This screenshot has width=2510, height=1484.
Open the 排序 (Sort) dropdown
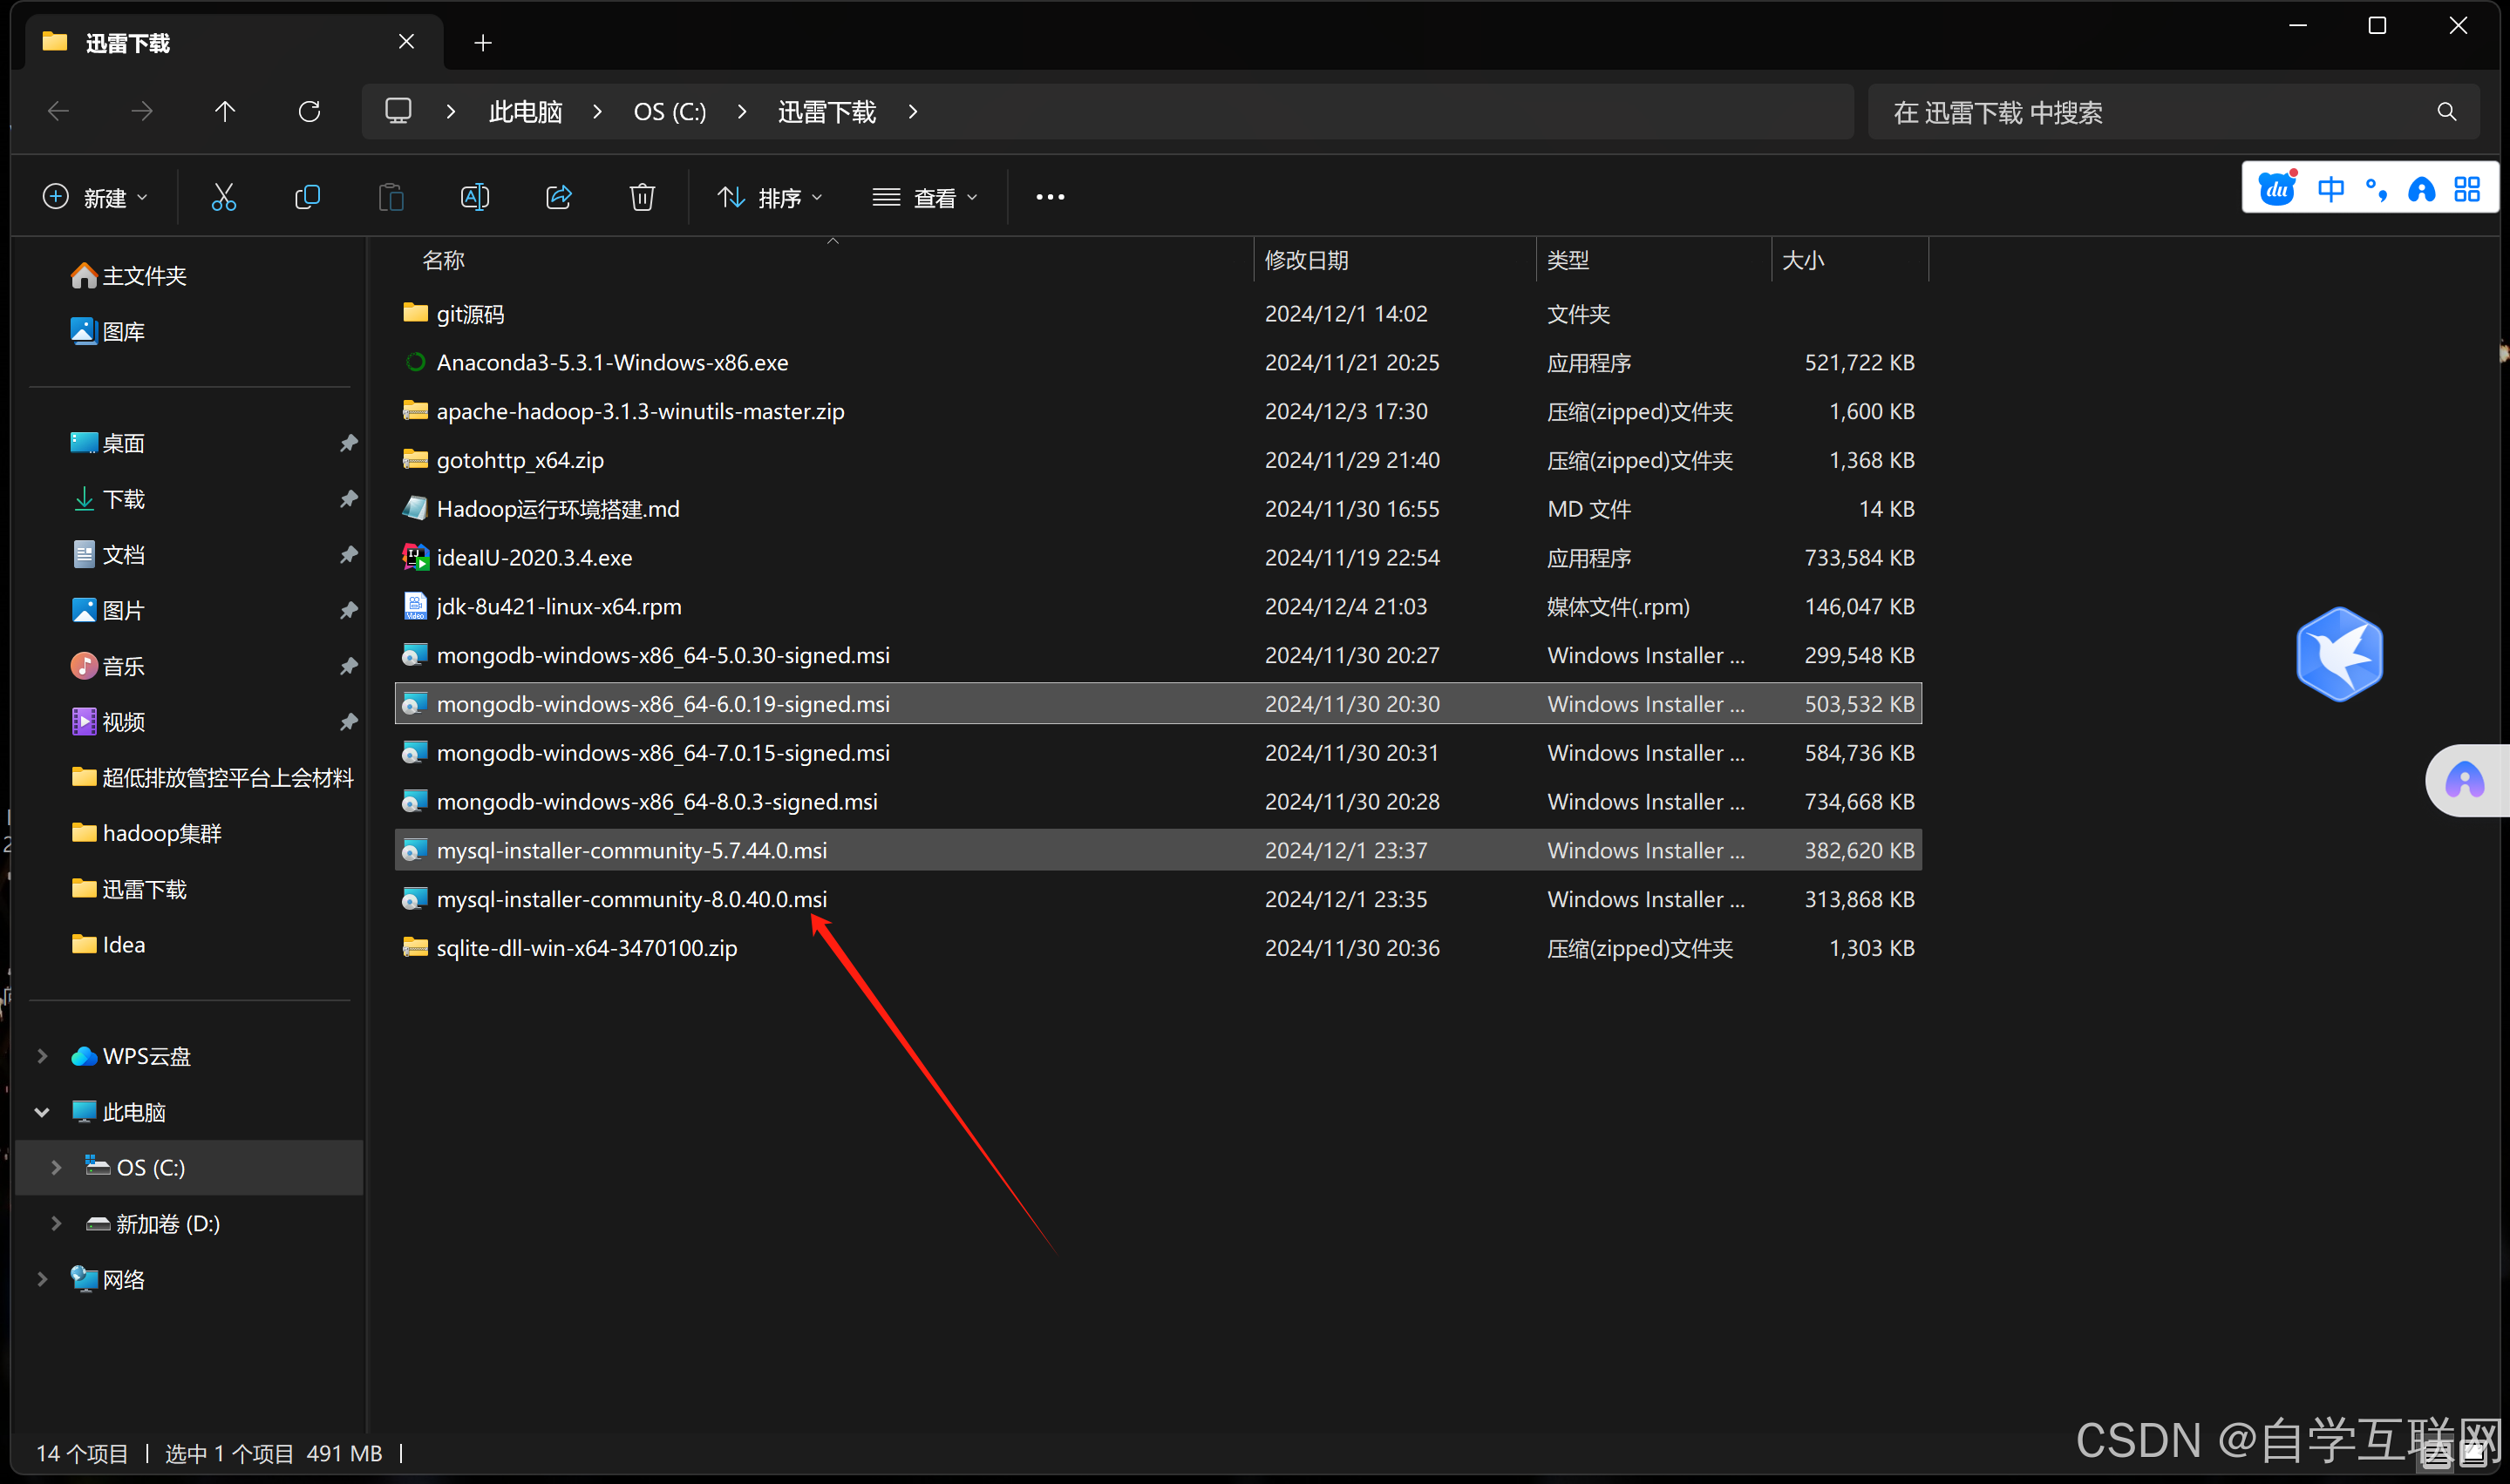769,197
